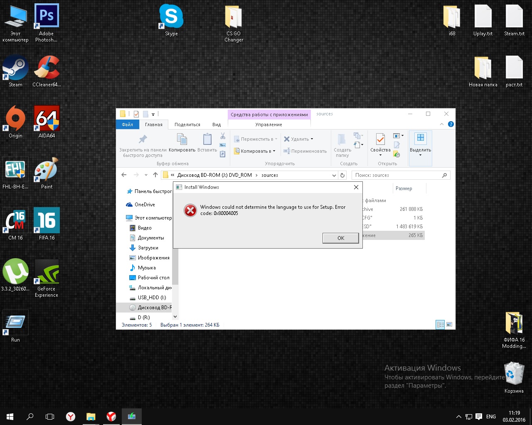Open the Вид ribbon tab
Viewport: 532px width, 425px height.
[x=217, y=125]
